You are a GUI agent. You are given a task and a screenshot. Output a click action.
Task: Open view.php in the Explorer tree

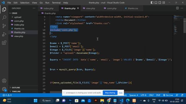(23, 36)
